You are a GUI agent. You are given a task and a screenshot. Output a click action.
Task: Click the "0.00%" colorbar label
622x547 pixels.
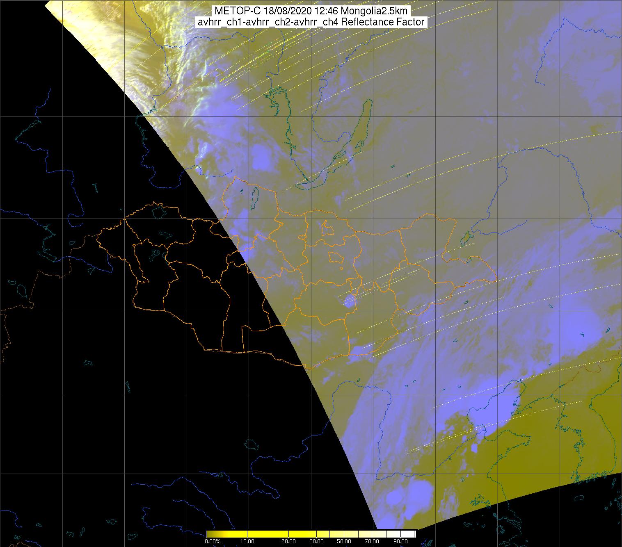(213, 542)
